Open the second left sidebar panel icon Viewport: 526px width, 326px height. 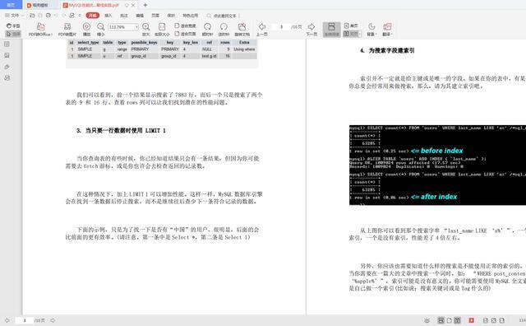(x=7, y=55)
